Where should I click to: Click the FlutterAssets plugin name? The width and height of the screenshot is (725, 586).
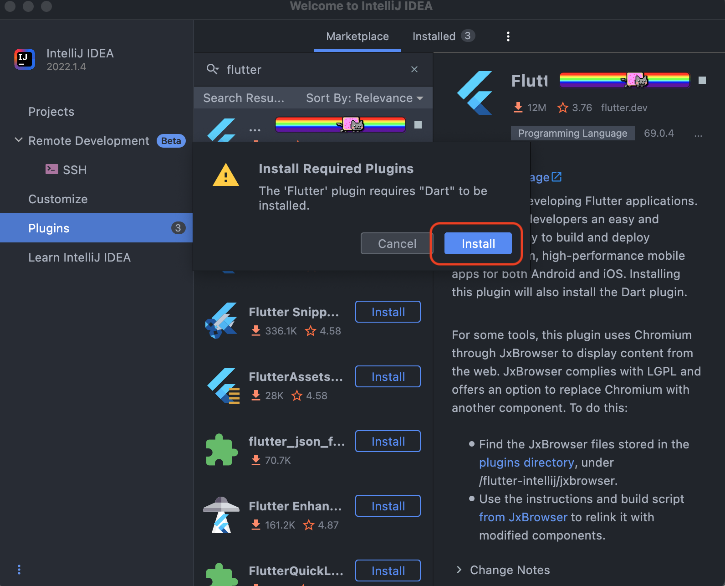click(296, 377)
